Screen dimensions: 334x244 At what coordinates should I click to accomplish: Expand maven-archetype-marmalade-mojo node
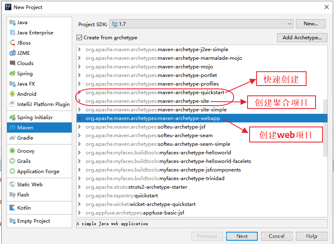[x=80, y=58]
